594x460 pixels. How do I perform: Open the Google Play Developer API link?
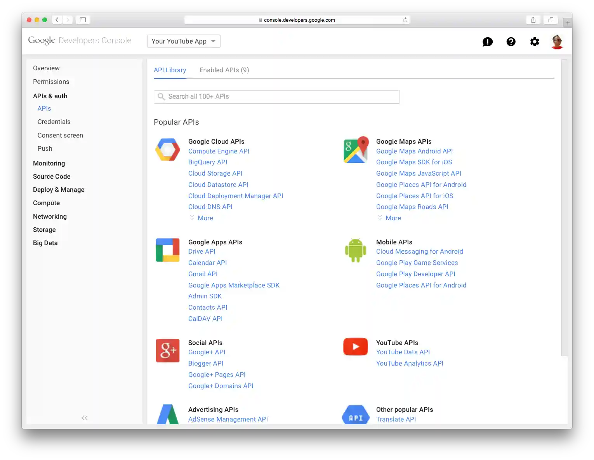click(416, 274)
